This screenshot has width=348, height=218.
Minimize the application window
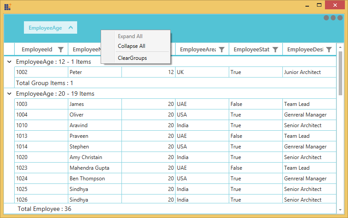click(307, 5)
